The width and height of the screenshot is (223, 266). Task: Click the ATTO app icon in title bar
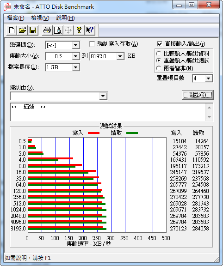click(8, 7)
